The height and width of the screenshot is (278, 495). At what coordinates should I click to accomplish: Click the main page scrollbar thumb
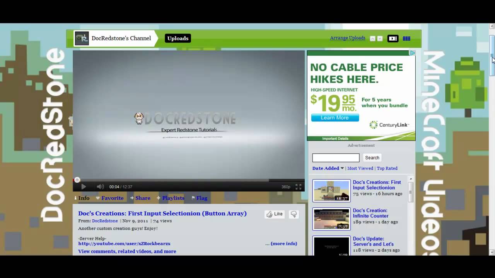pos(492,55)
